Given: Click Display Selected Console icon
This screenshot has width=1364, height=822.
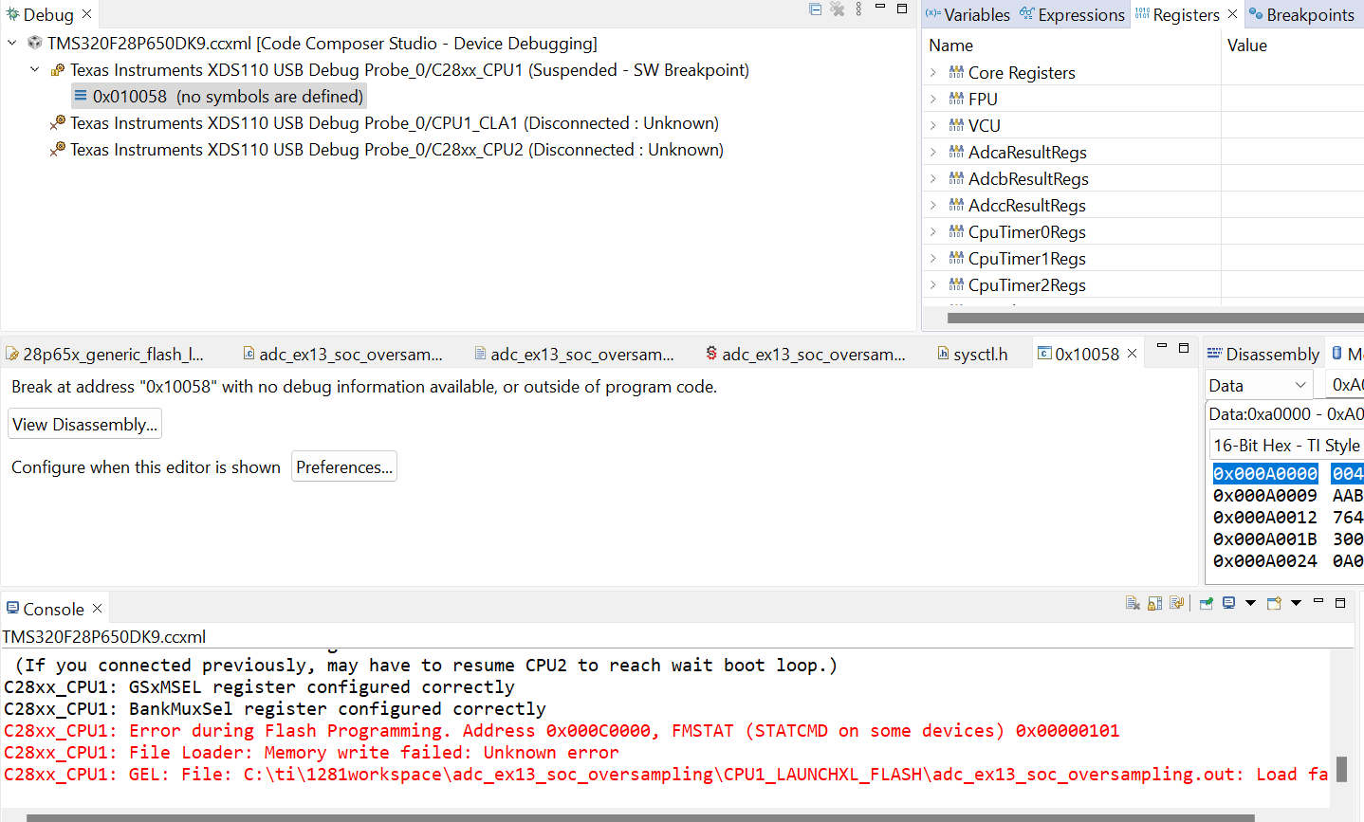Looking at the screenshot, I should (x=1229, y=603).
